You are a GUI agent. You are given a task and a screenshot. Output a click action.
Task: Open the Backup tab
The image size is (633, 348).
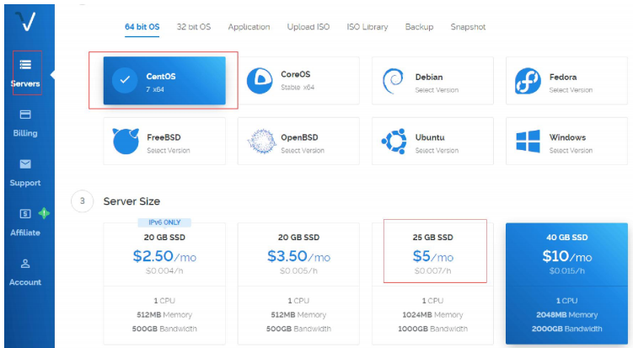[419, 27]
